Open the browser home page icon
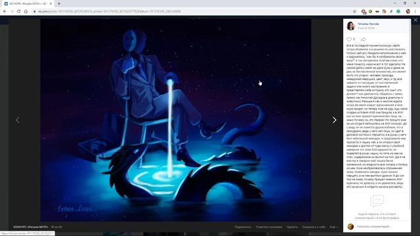420x236 pixels. coord(26,12)
